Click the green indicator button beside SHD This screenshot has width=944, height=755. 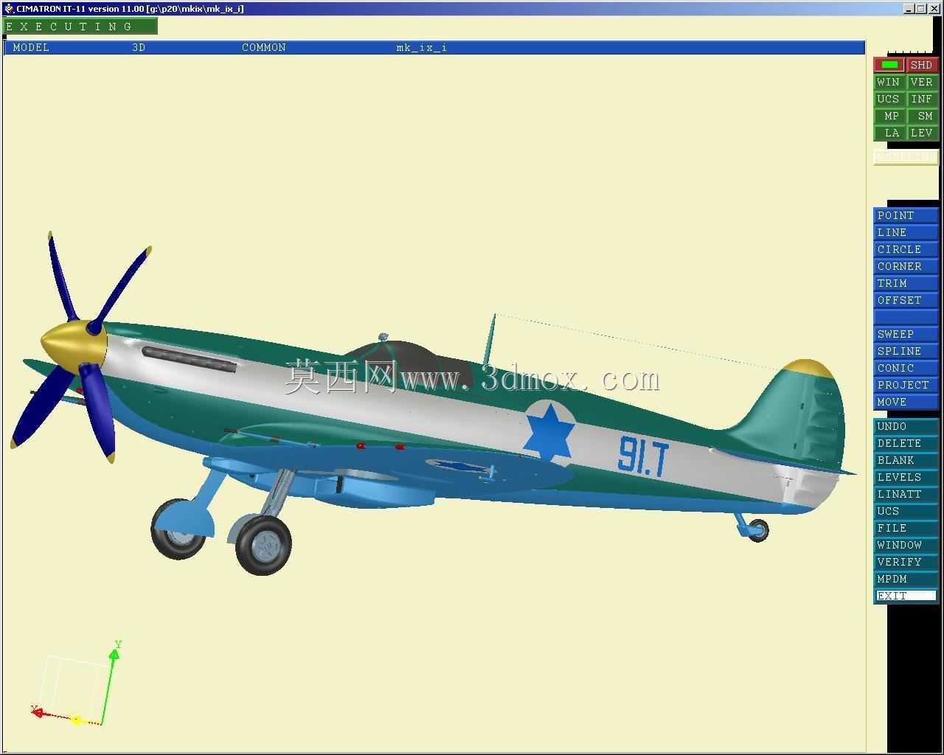(889, 65)
